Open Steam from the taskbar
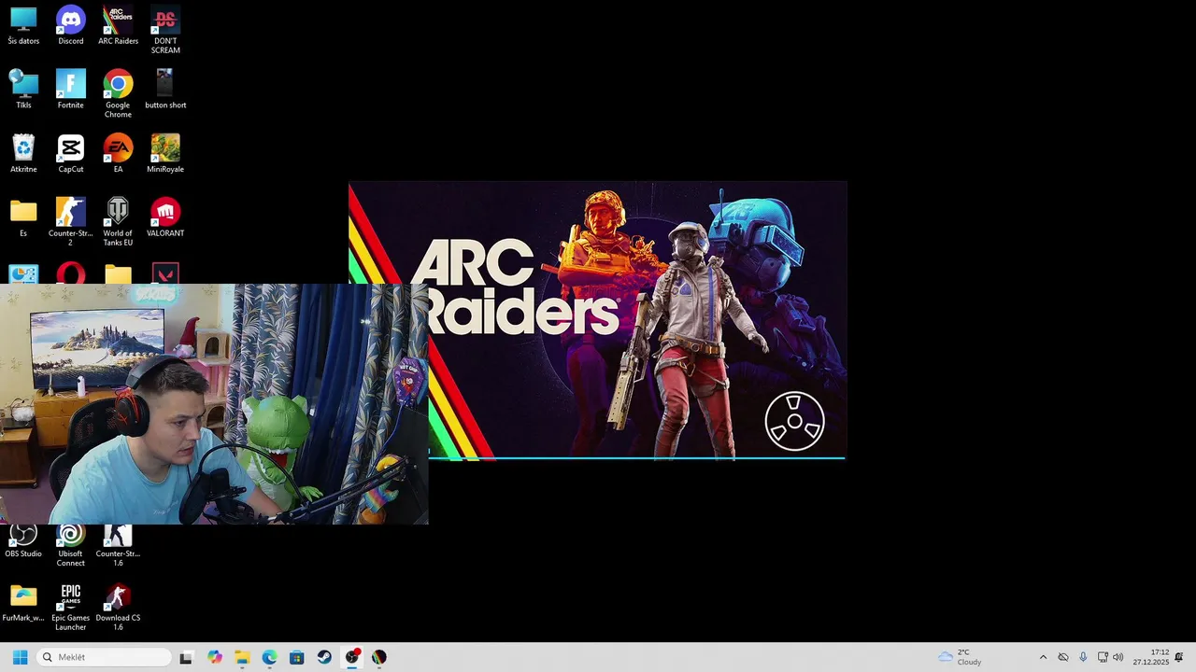The image size is (1196, 672). pos(324,657)
